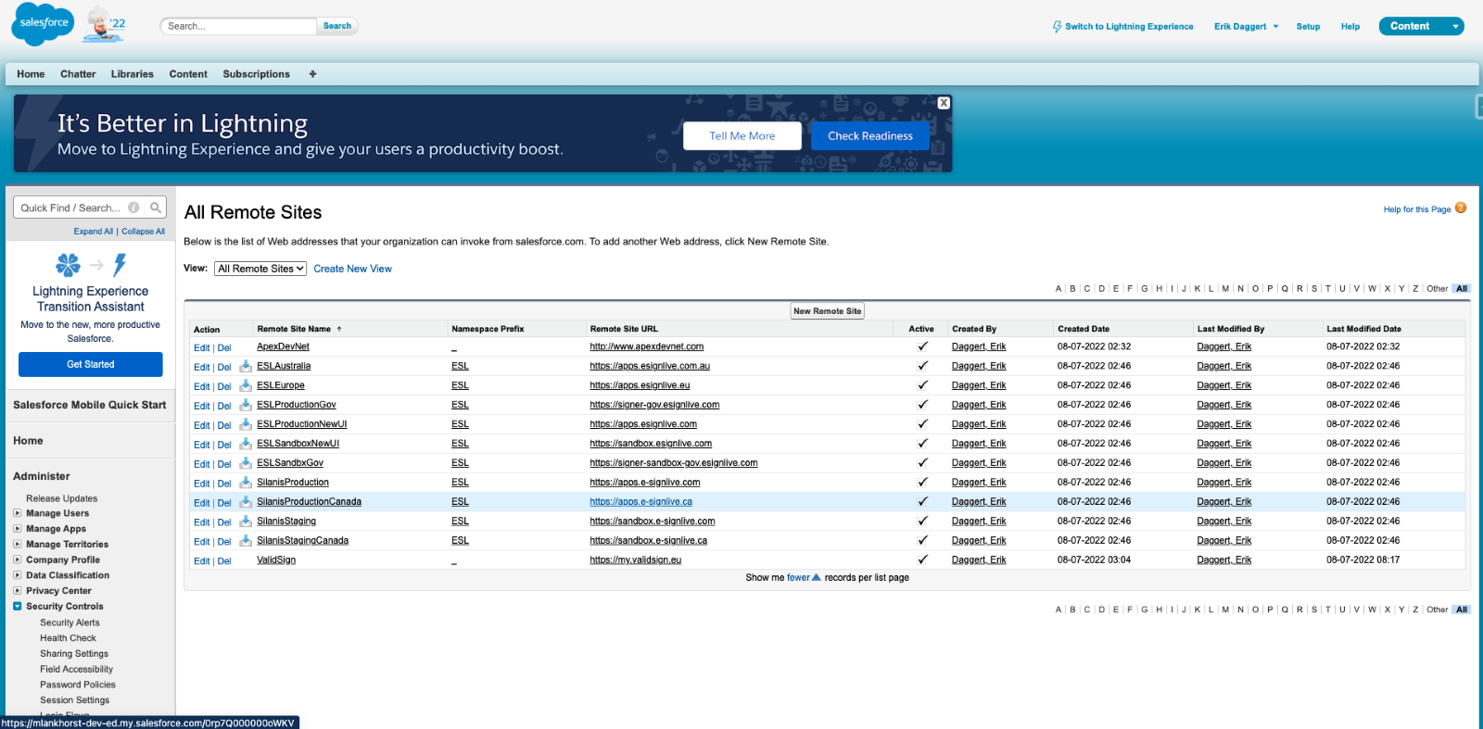Click the top search input field
1483x729 pixels.
[x=238, y=26]
